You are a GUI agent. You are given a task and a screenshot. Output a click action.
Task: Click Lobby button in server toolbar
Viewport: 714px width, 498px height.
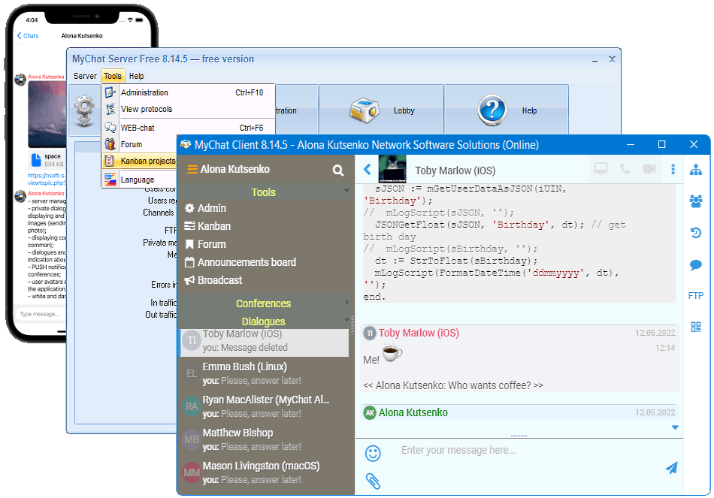click(x=382, y=110)
